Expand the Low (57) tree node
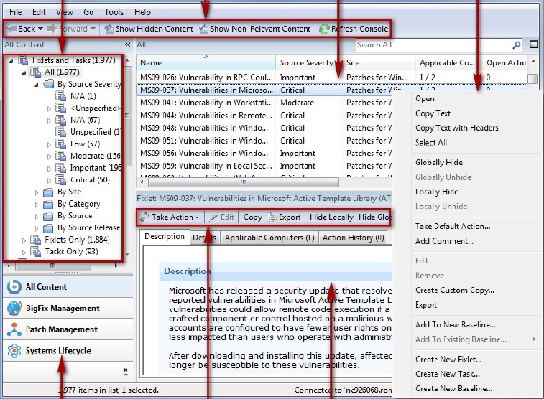Screen dimensions: 544x399 [x=49, y=144]
